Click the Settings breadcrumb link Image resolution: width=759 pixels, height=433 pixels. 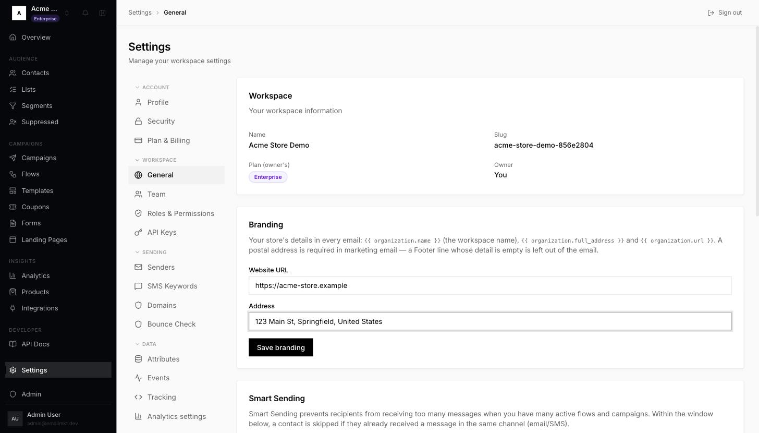(140, 13)
